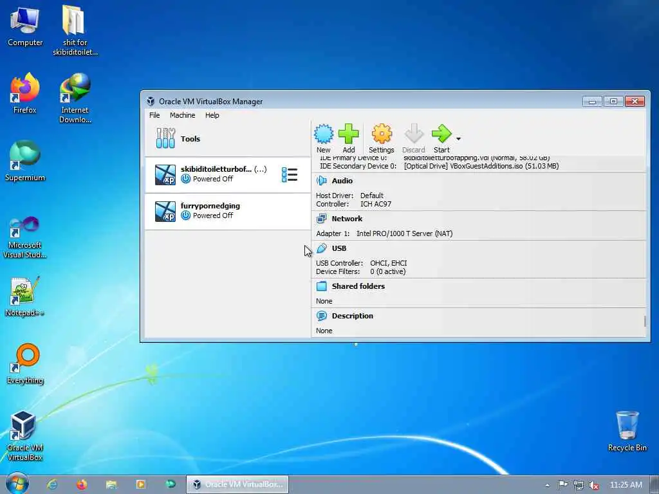This screenshot has width=659, height=494.
Task: Click the USB plug icon
Action: click(x=322, y=248)
